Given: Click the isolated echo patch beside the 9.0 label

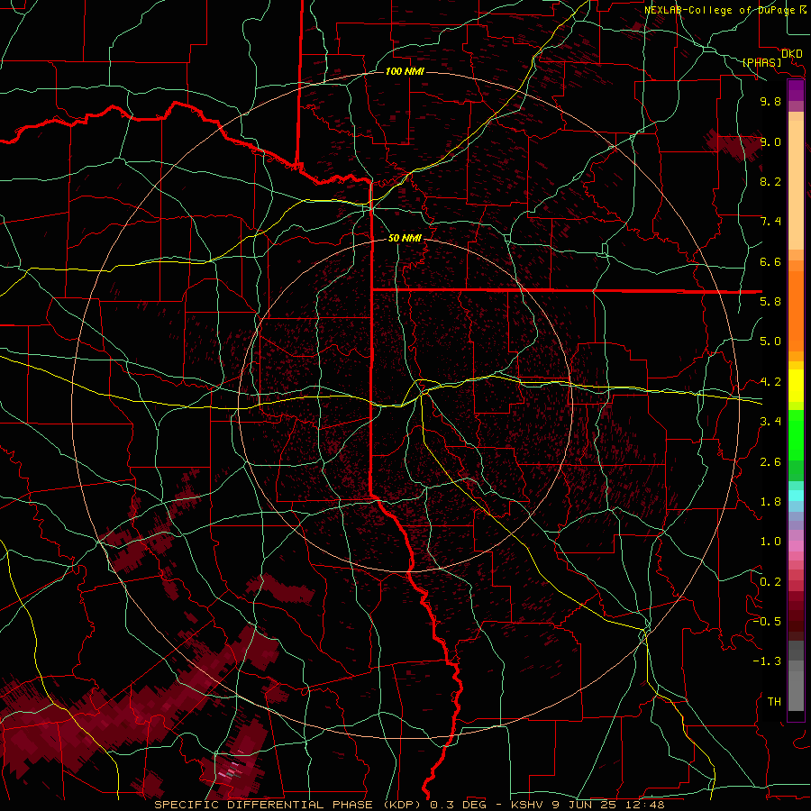Looking at the screenshot, I should [734, 145].
